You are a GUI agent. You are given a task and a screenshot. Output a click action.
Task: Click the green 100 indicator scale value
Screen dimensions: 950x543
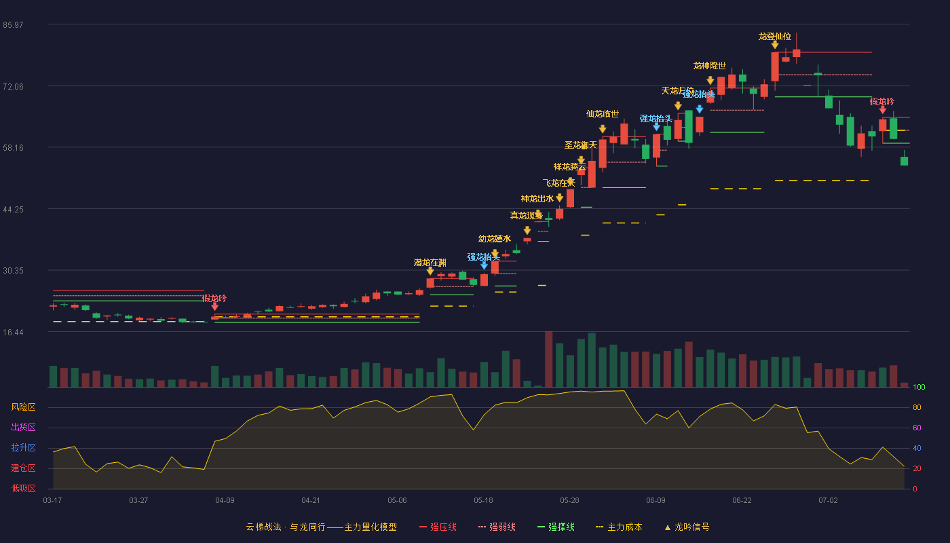pos(919,388)
